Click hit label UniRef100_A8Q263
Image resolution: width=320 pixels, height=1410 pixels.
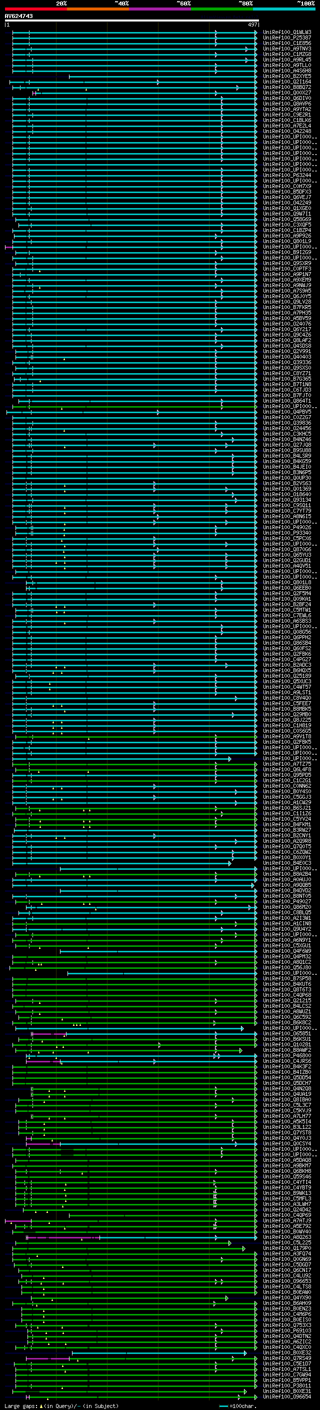tap(287, 1237)
